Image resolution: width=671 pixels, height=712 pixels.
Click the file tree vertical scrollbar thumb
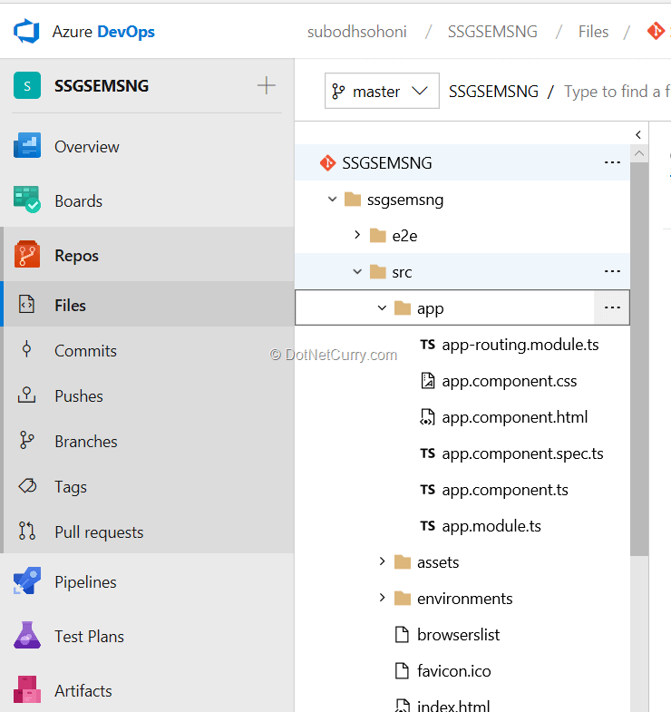point(639,359)
